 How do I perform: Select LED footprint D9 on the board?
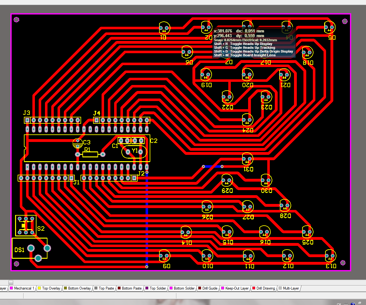coord(164,256)
